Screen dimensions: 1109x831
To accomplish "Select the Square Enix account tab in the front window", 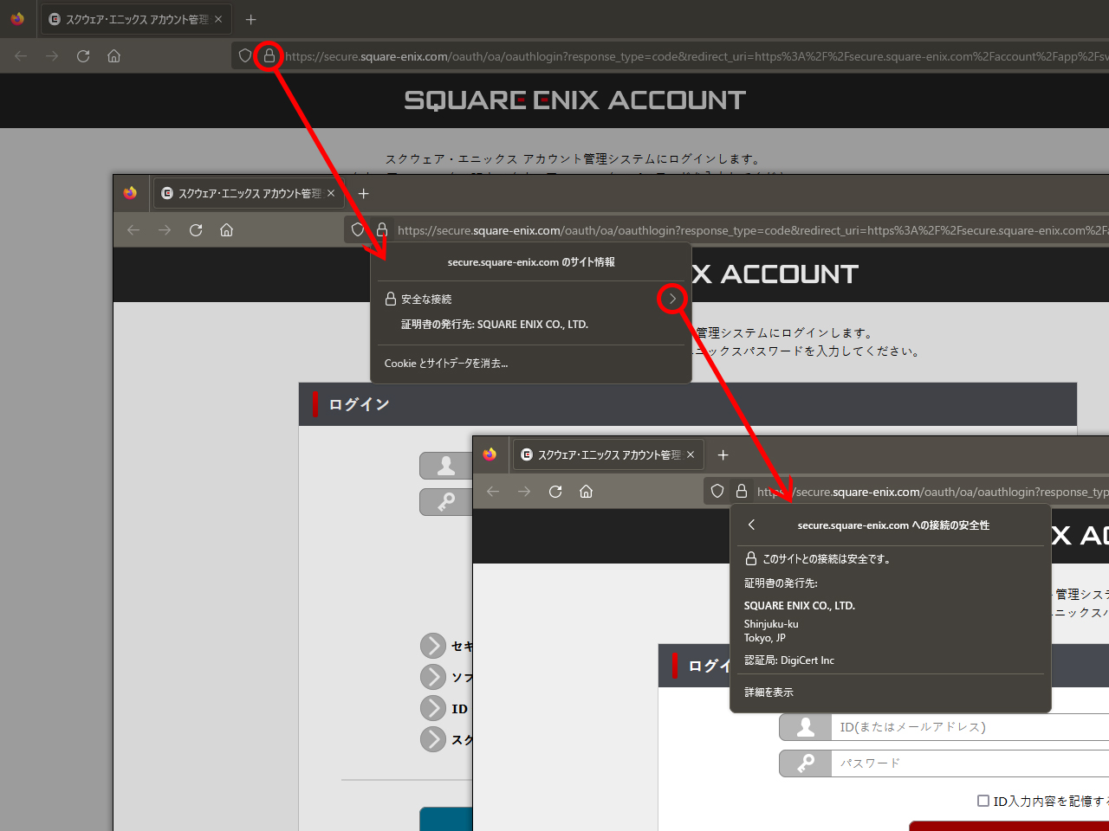I will 607,454.
